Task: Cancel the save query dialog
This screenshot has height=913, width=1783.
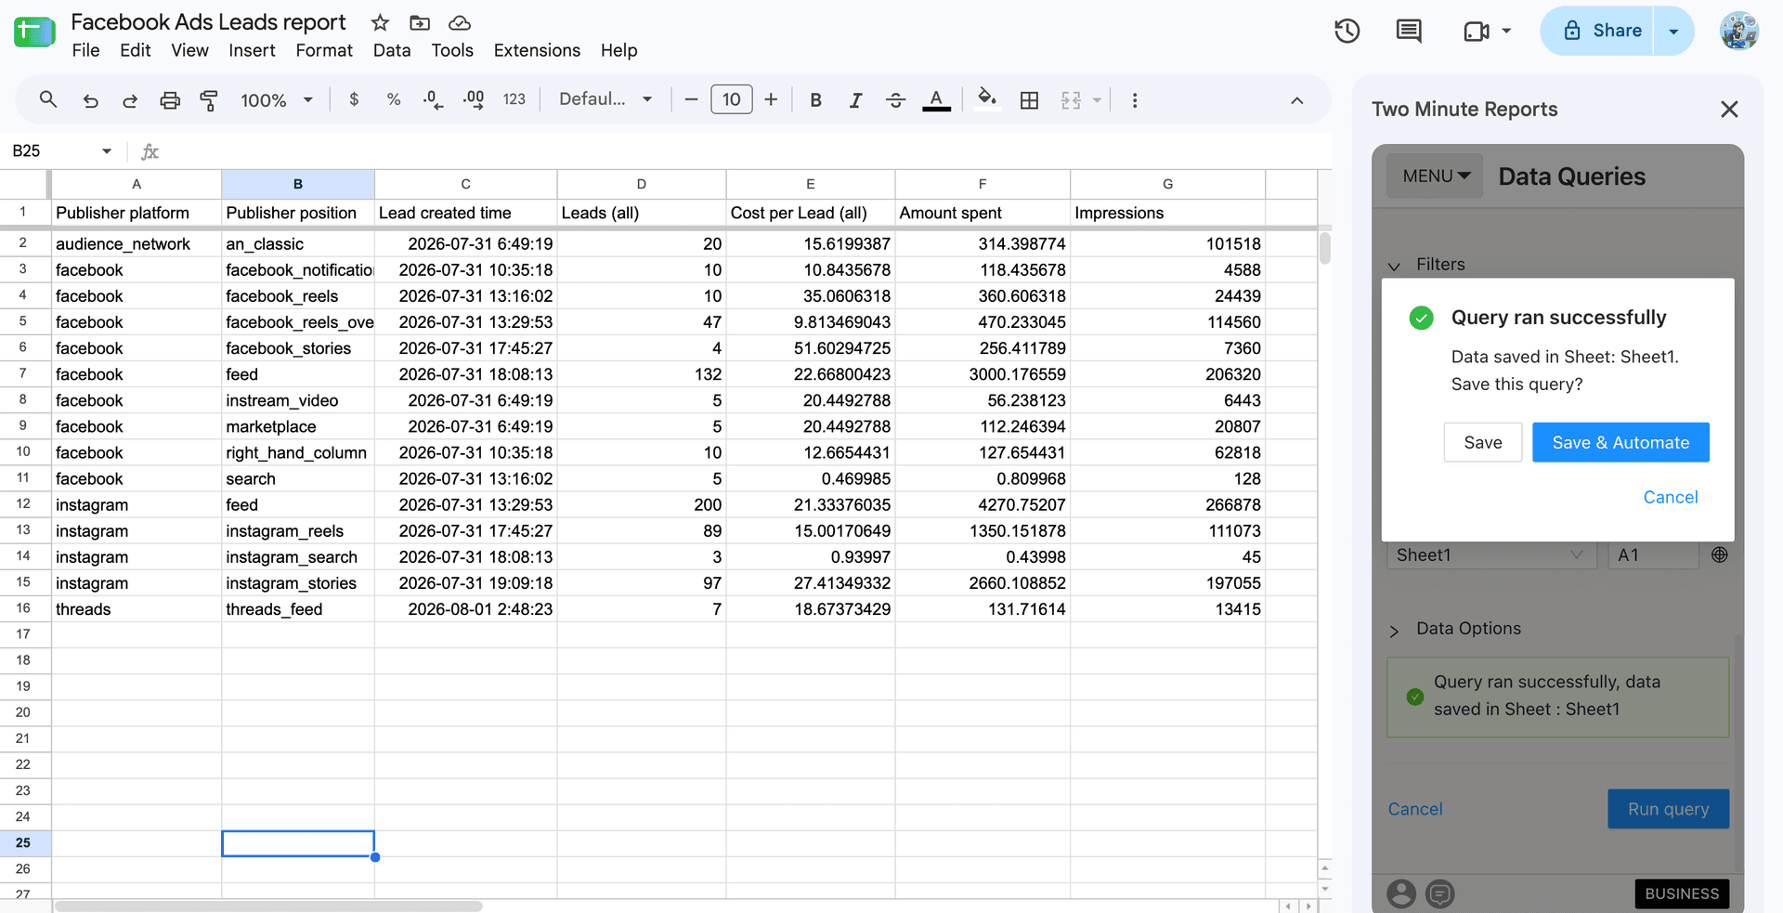Action: (1670, 497)
